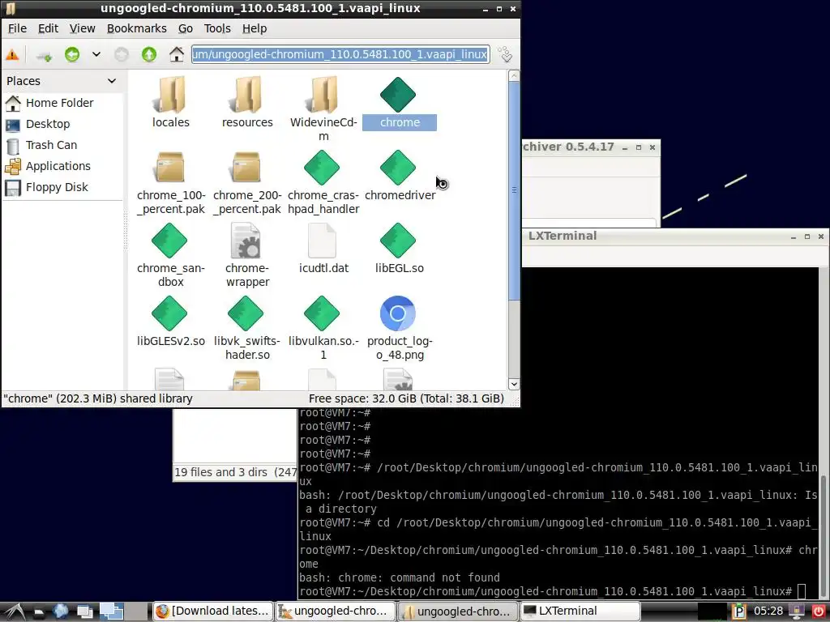Click the green Back arrow button

pyautogui.click(x=72, y=54)
